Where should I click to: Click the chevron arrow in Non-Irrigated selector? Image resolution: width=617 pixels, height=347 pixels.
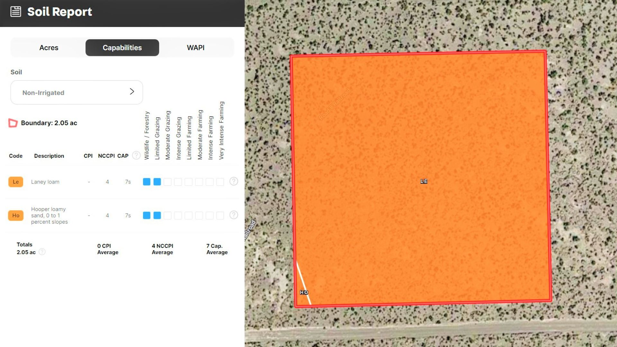click(x=132, y=92)
